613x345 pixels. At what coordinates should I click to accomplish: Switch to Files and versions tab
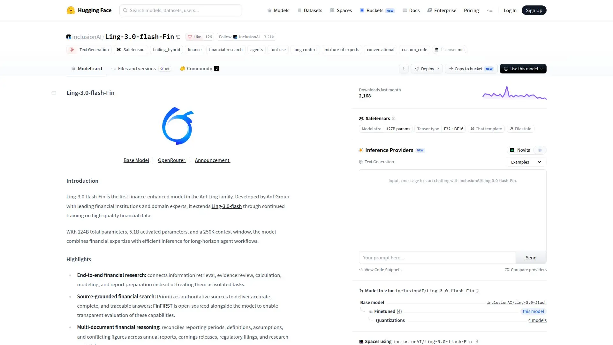point(141,68)
